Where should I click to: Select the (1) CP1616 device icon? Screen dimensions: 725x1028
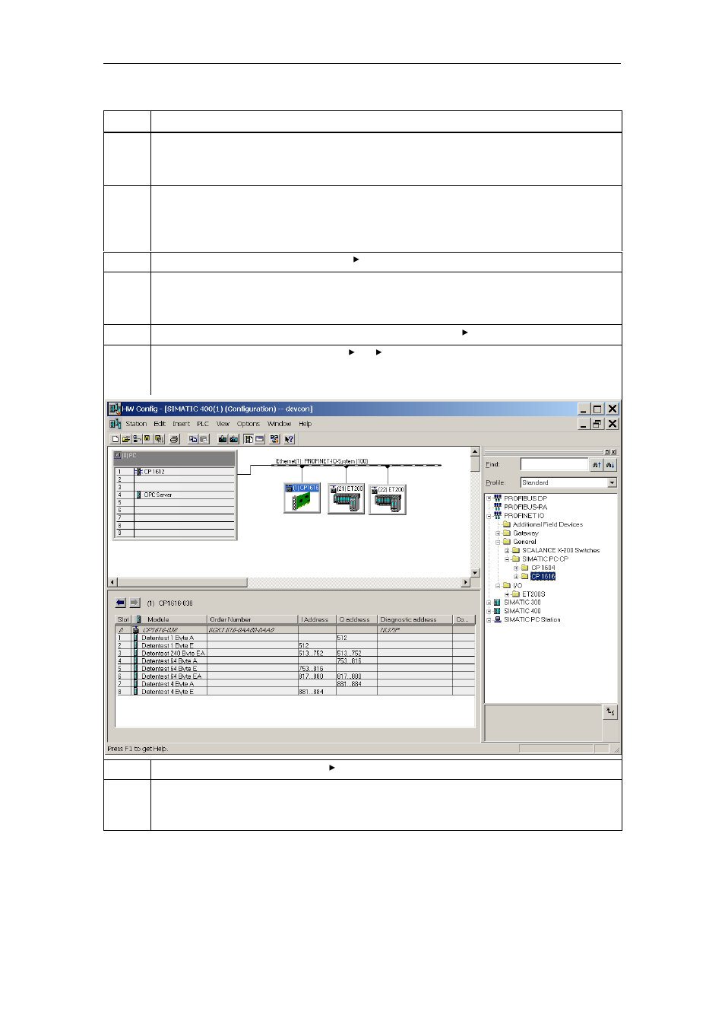302,498
